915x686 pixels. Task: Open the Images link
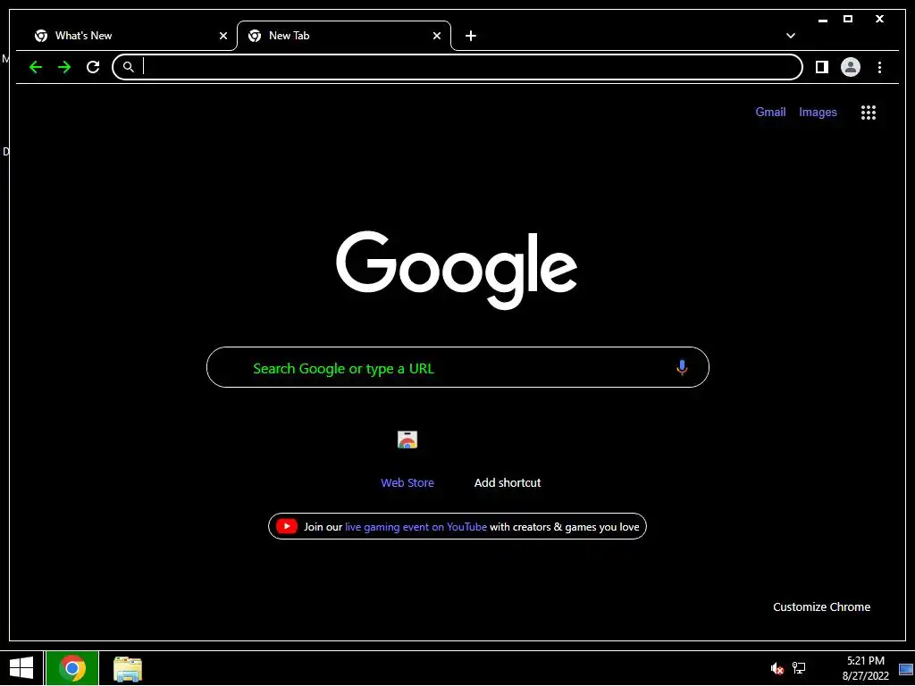tap(818, 112)
